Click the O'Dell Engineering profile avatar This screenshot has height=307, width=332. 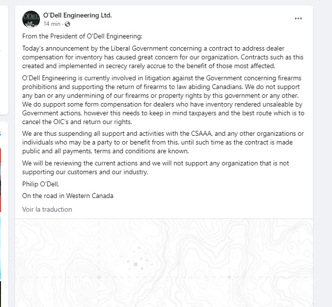(31, 19)
